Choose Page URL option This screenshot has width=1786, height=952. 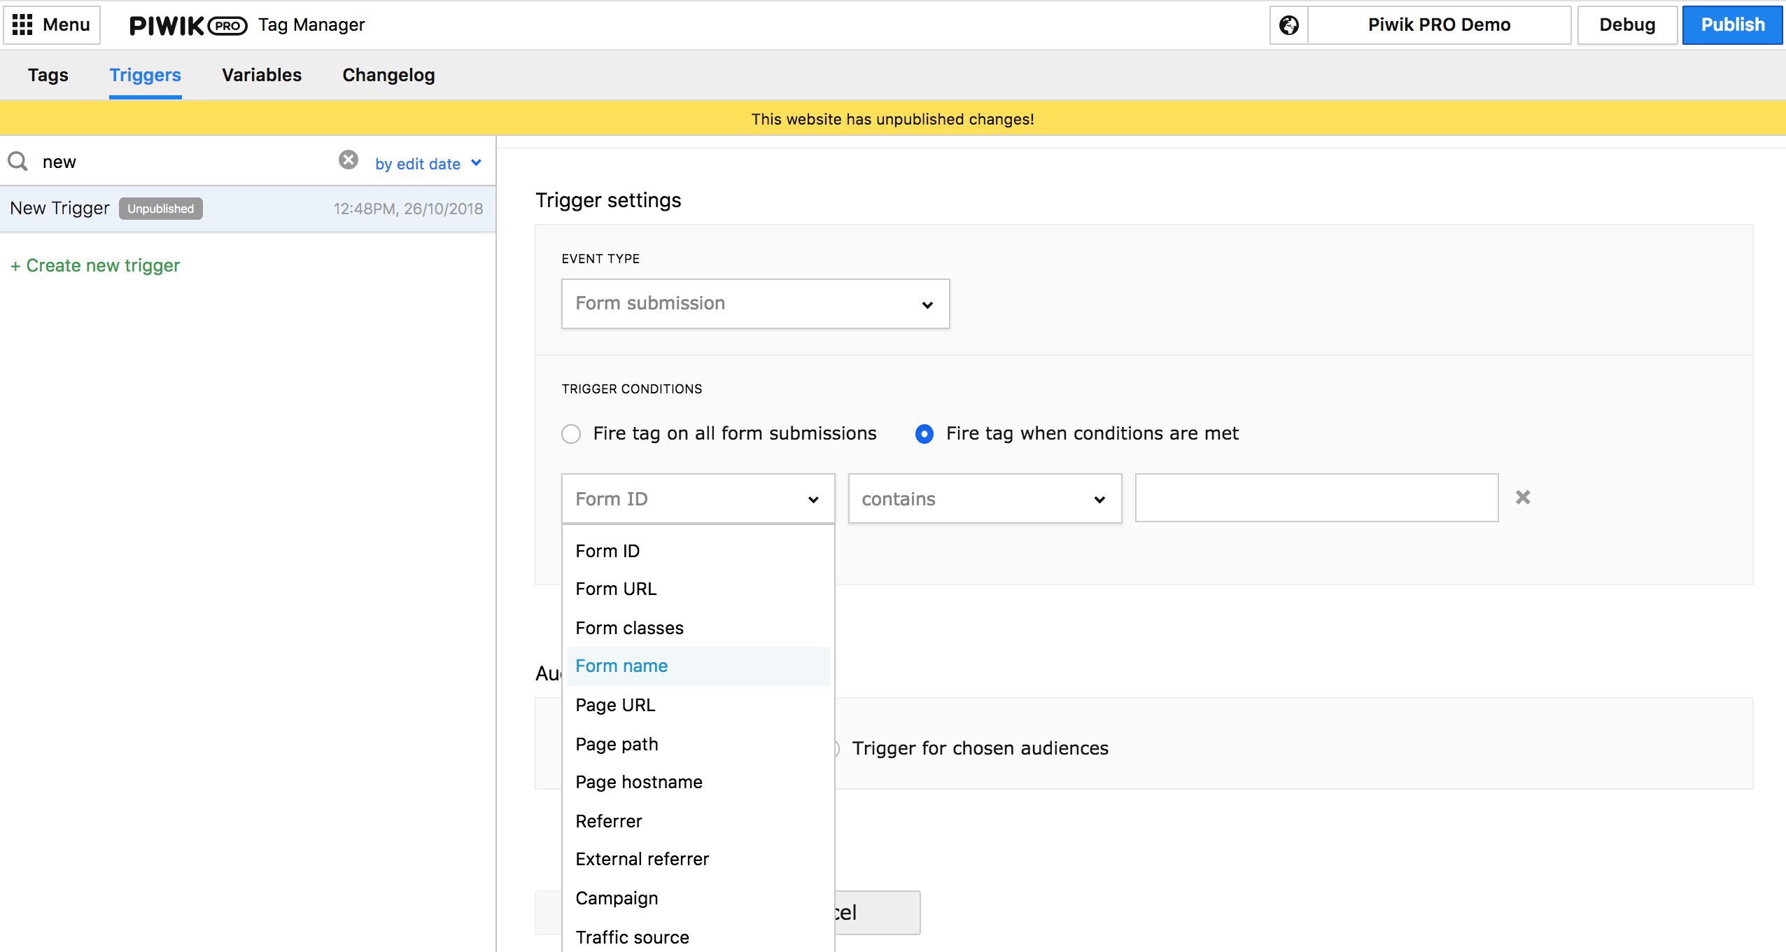[x=698, y=705]
